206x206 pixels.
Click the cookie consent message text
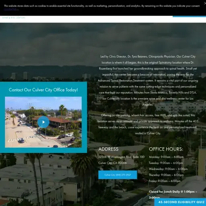point(102,6)
